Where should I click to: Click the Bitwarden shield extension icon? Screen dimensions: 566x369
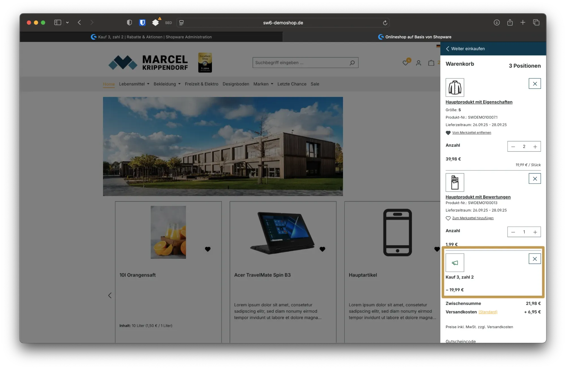pyautogui.click(x=142, y=23)
